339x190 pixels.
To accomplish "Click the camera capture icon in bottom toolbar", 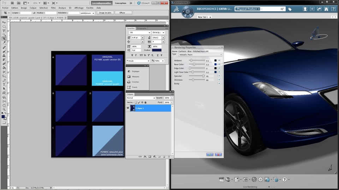I will coord(245,179).
